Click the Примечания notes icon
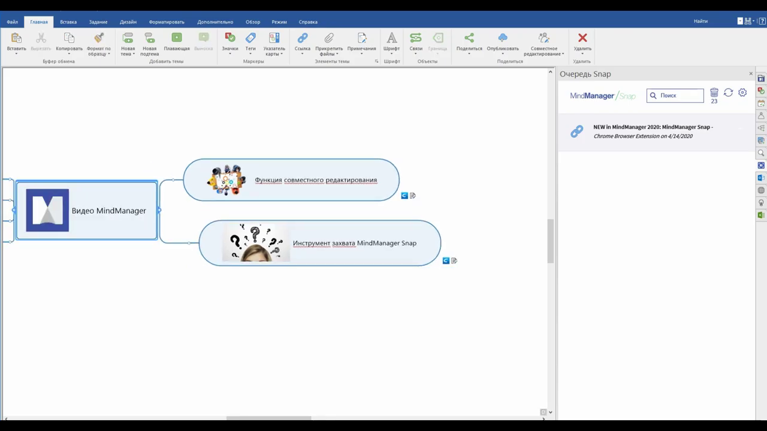The width and height of the screenshot is (767, 431). (361, 38)
